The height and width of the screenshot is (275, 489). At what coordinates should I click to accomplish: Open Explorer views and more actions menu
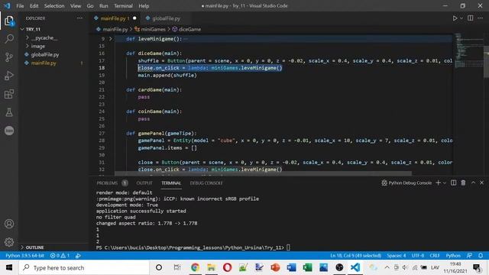click(x=79, y=18)
